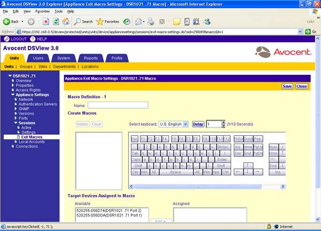Viewport: 321px width, 231px height.
Task: Click the IE Refresh toolbar icon
Action: [x=56, y=21]
